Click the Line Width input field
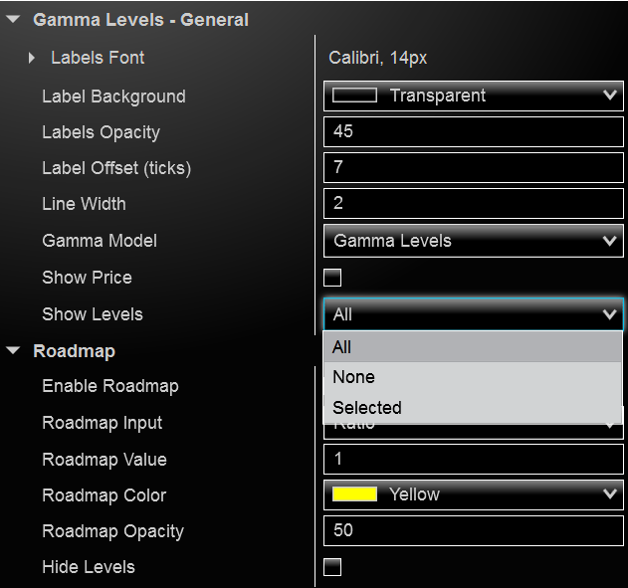The width and height of the screenshot is (628, 588). 473,204
